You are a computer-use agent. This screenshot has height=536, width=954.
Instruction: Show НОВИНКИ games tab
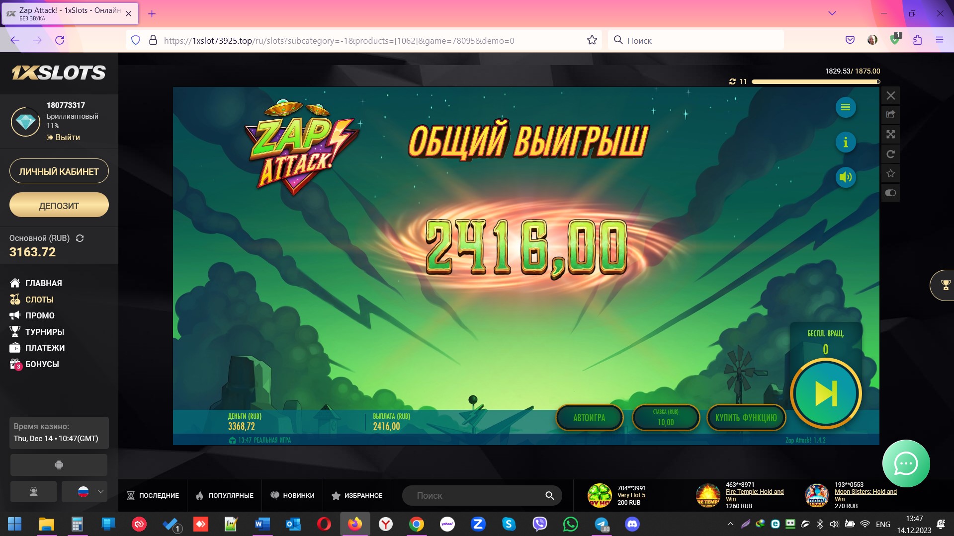click(x=292, y=496)
